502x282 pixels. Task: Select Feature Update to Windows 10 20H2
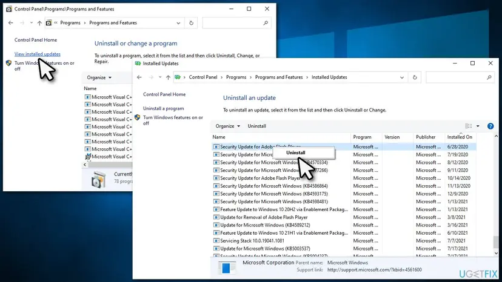(344, 209)
